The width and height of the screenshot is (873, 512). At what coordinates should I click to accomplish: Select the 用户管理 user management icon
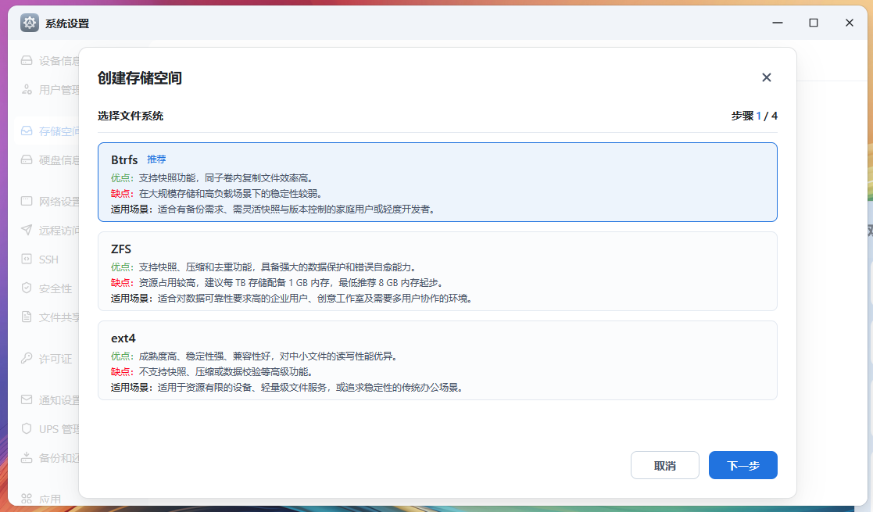pos(28,89)
